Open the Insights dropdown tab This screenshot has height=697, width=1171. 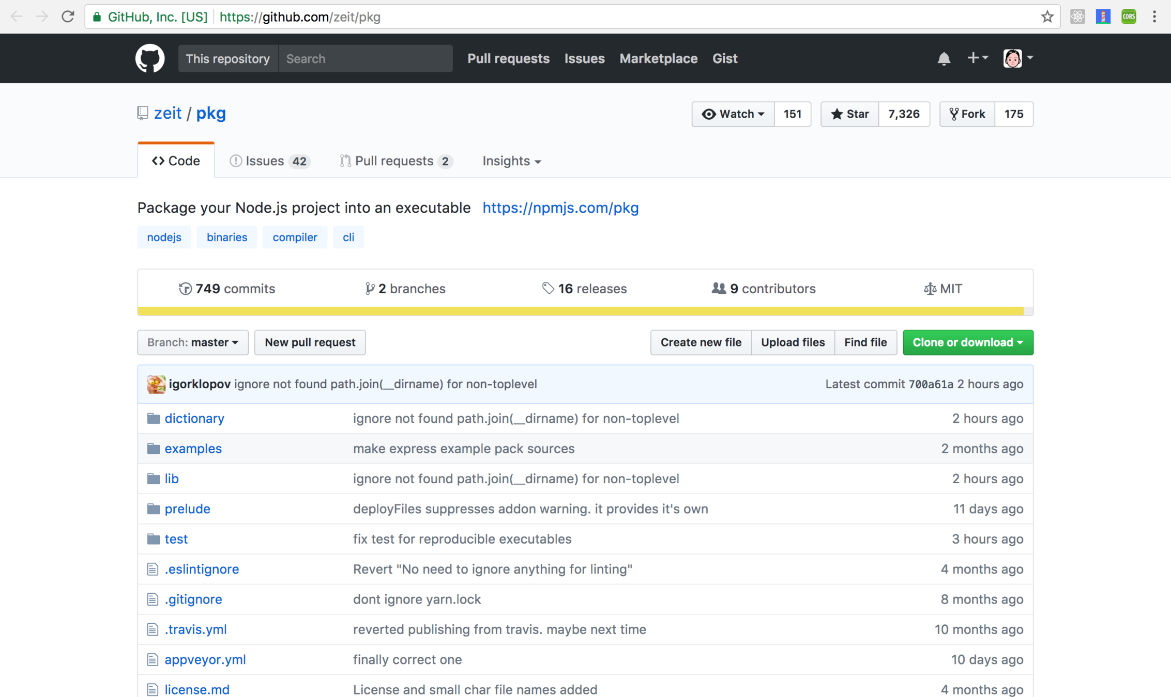tap(511, 161)
